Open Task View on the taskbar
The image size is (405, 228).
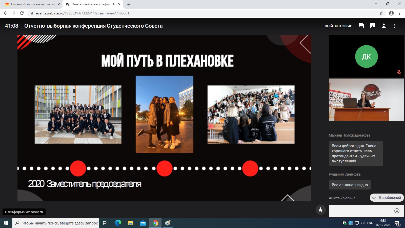(105, 223)
